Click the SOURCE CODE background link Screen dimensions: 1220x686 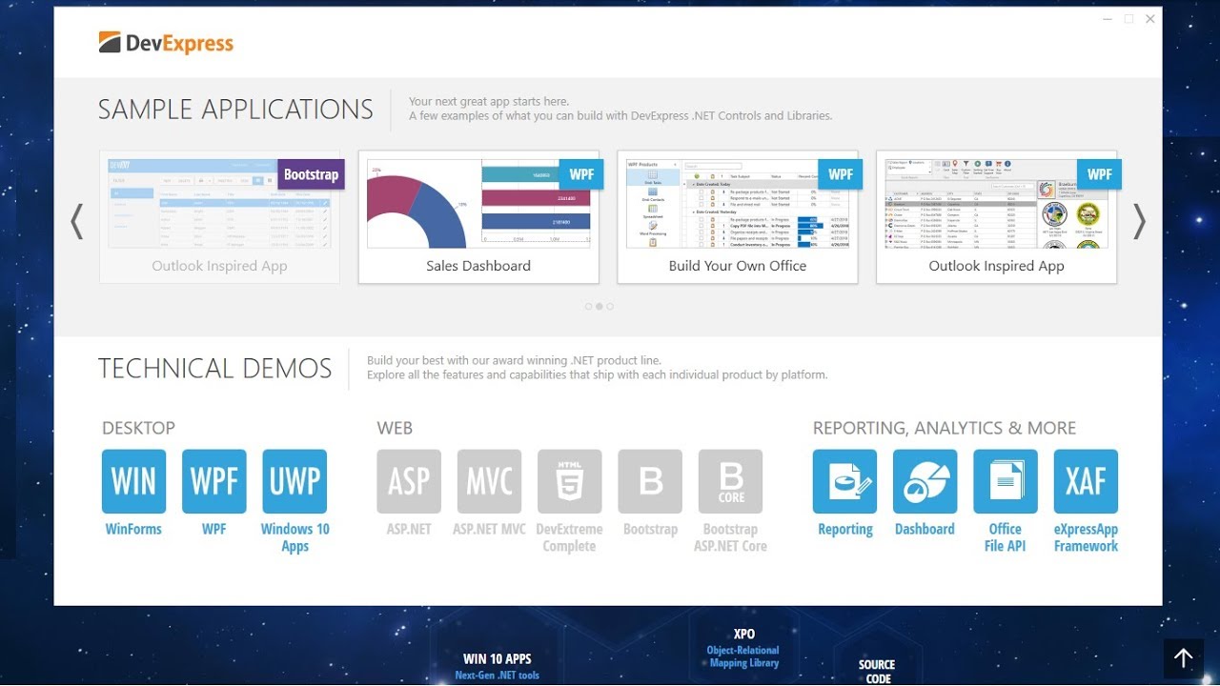(x=877, y=672)
